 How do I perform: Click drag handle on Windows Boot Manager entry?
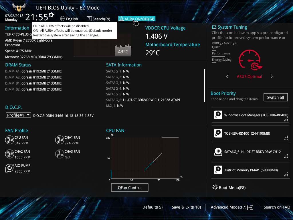pos(286,120)
